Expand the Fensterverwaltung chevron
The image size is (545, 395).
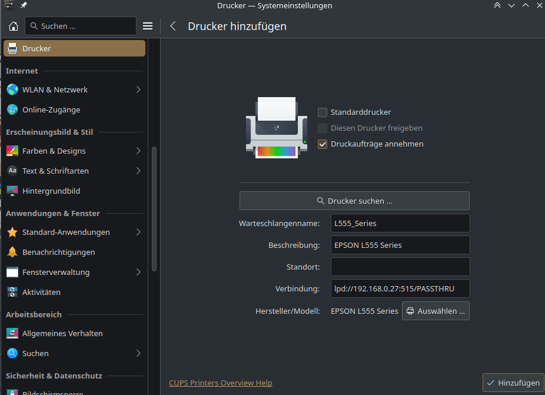coord(138,272)
